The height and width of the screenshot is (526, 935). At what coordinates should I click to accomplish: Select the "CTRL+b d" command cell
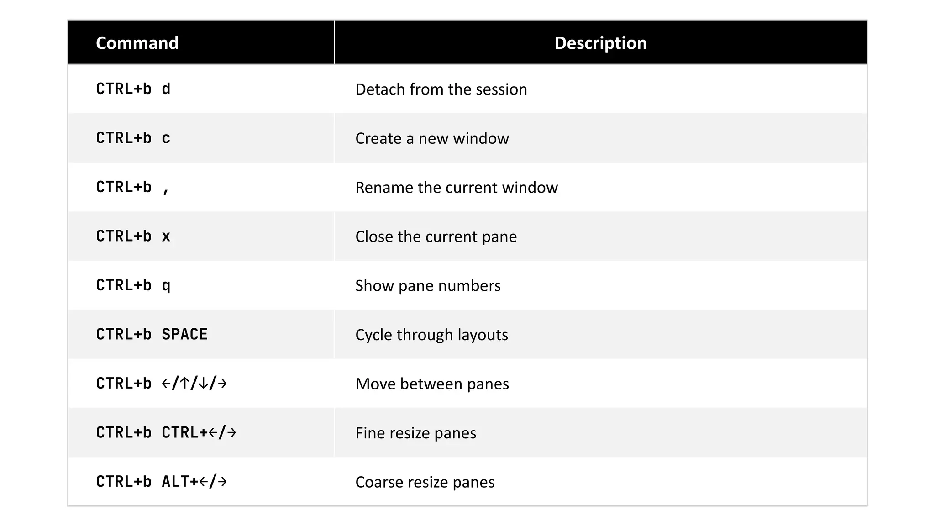[133, 89]
